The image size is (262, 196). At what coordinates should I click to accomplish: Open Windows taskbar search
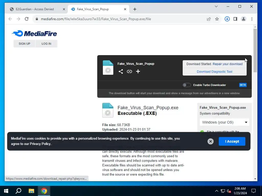pyautogui.click(x=18, y=191)
